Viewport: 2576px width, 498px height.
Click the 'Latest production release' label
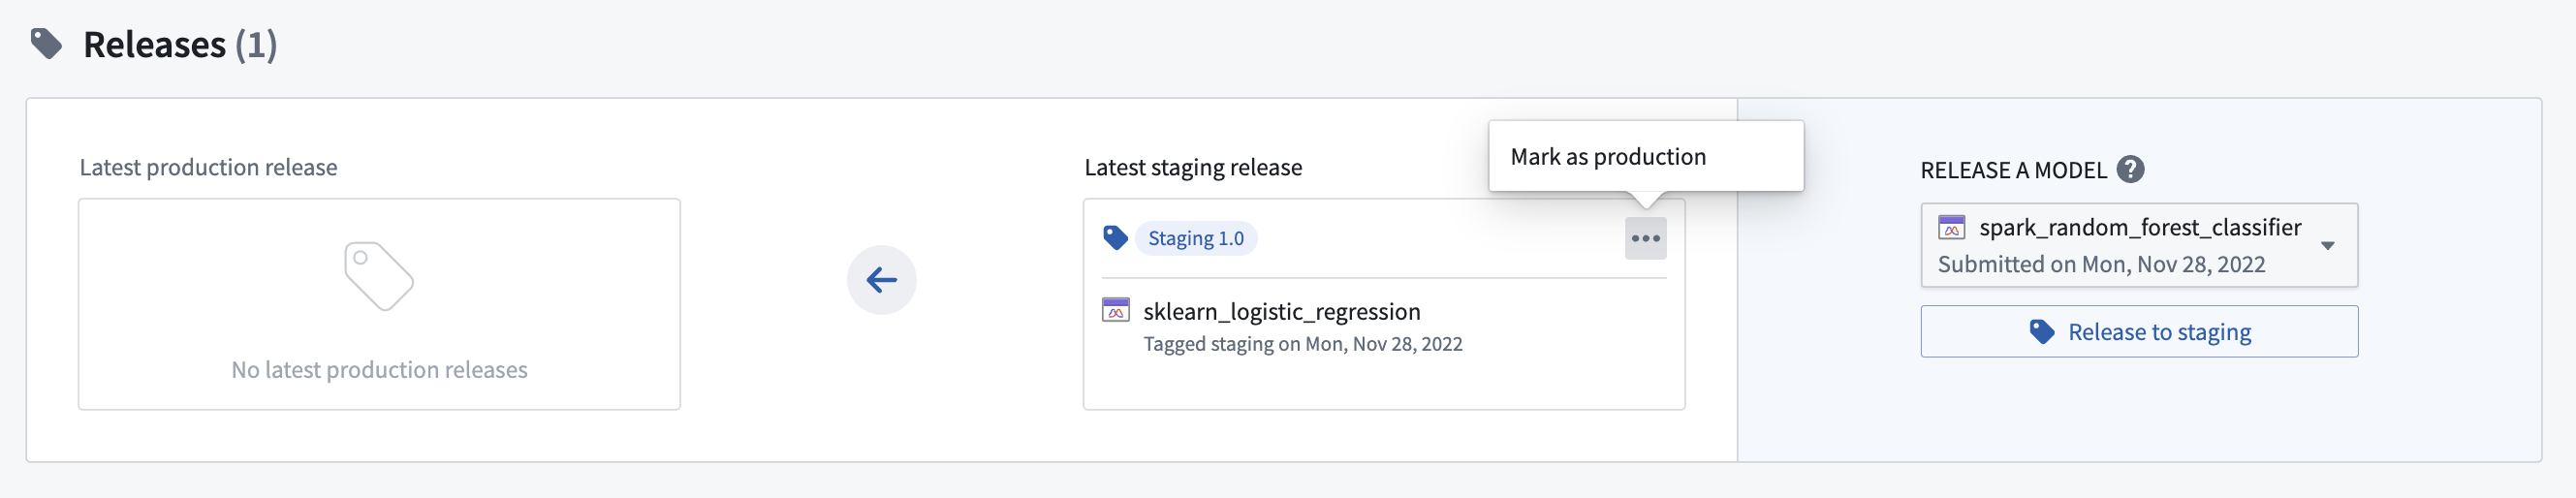[208, 167]
